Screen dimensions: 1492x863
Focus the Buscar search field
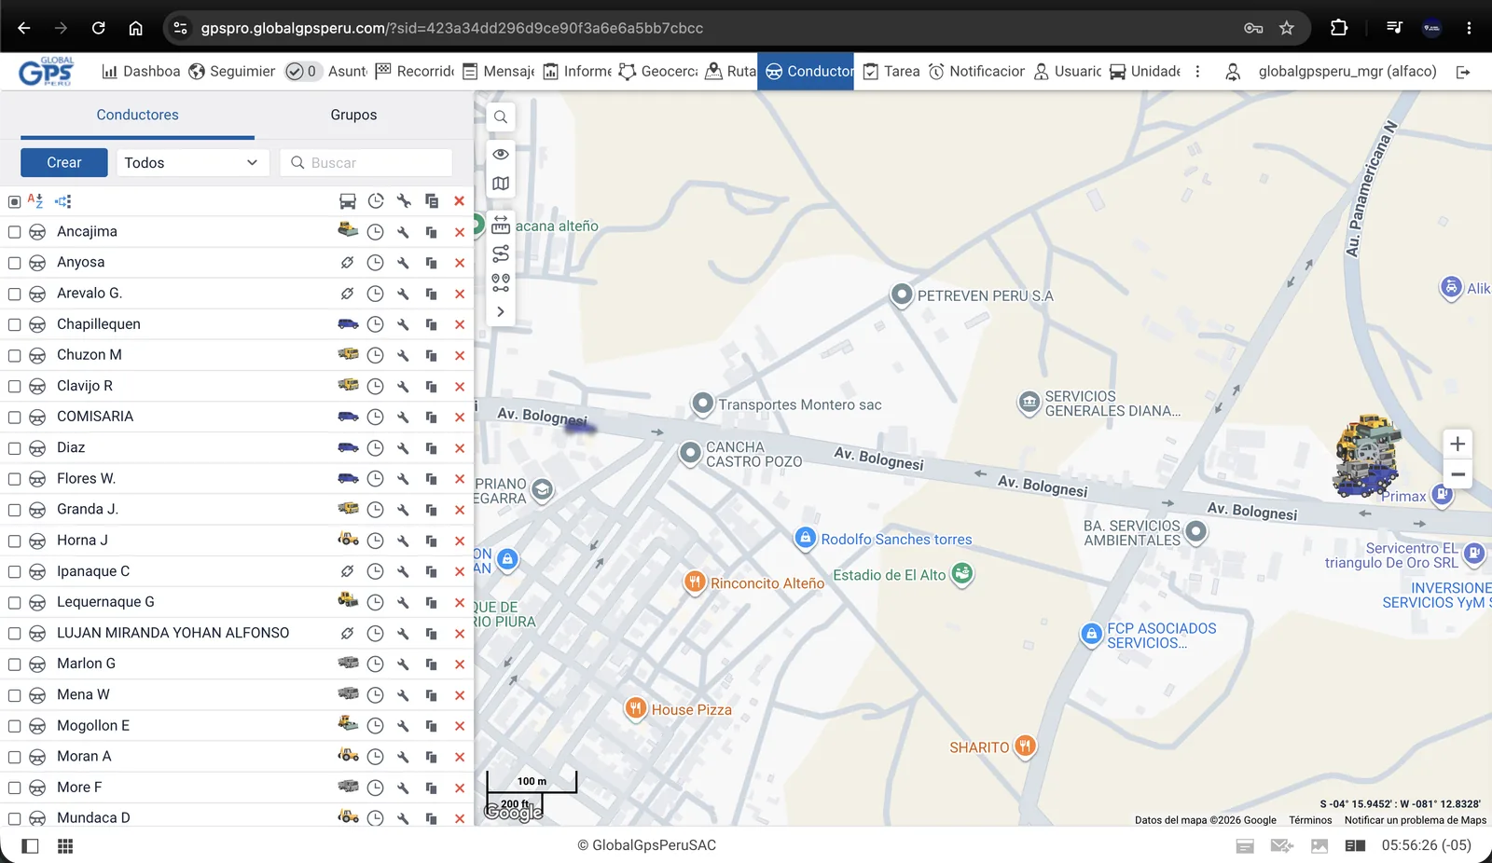point(366,162)
